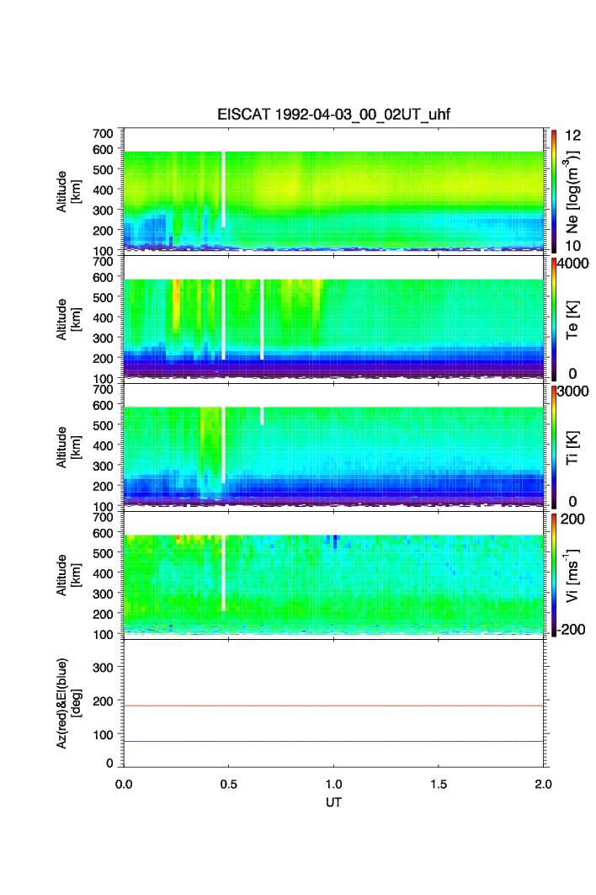Click the 0.5 x-axis tick label
This screenshot has width=596, height=895.
coord(228,784)
